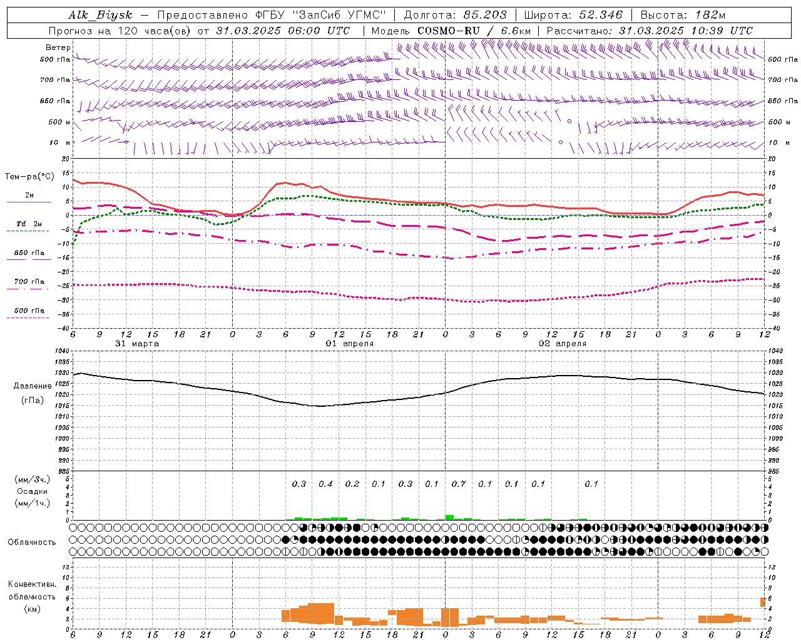Click the '500 гПа' temperature legend entry
This screenshot has width=801, height=640.
(x=29, y=310)
